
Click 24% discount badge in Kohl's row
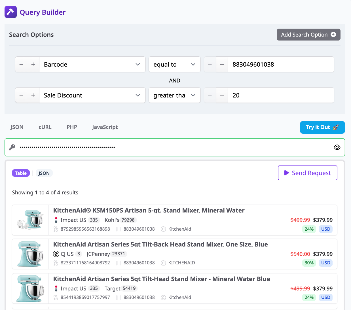click(309, 229)
